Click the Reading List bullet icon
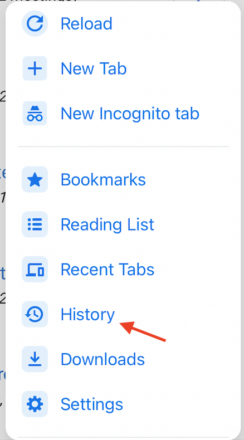The width and height of the screenshot is (244, 440). (x=35, y=224)
